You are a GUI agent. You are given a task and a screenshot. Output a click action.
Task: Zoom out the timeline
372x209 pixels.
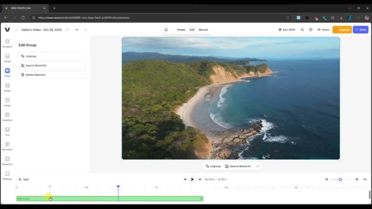point(327,179)
